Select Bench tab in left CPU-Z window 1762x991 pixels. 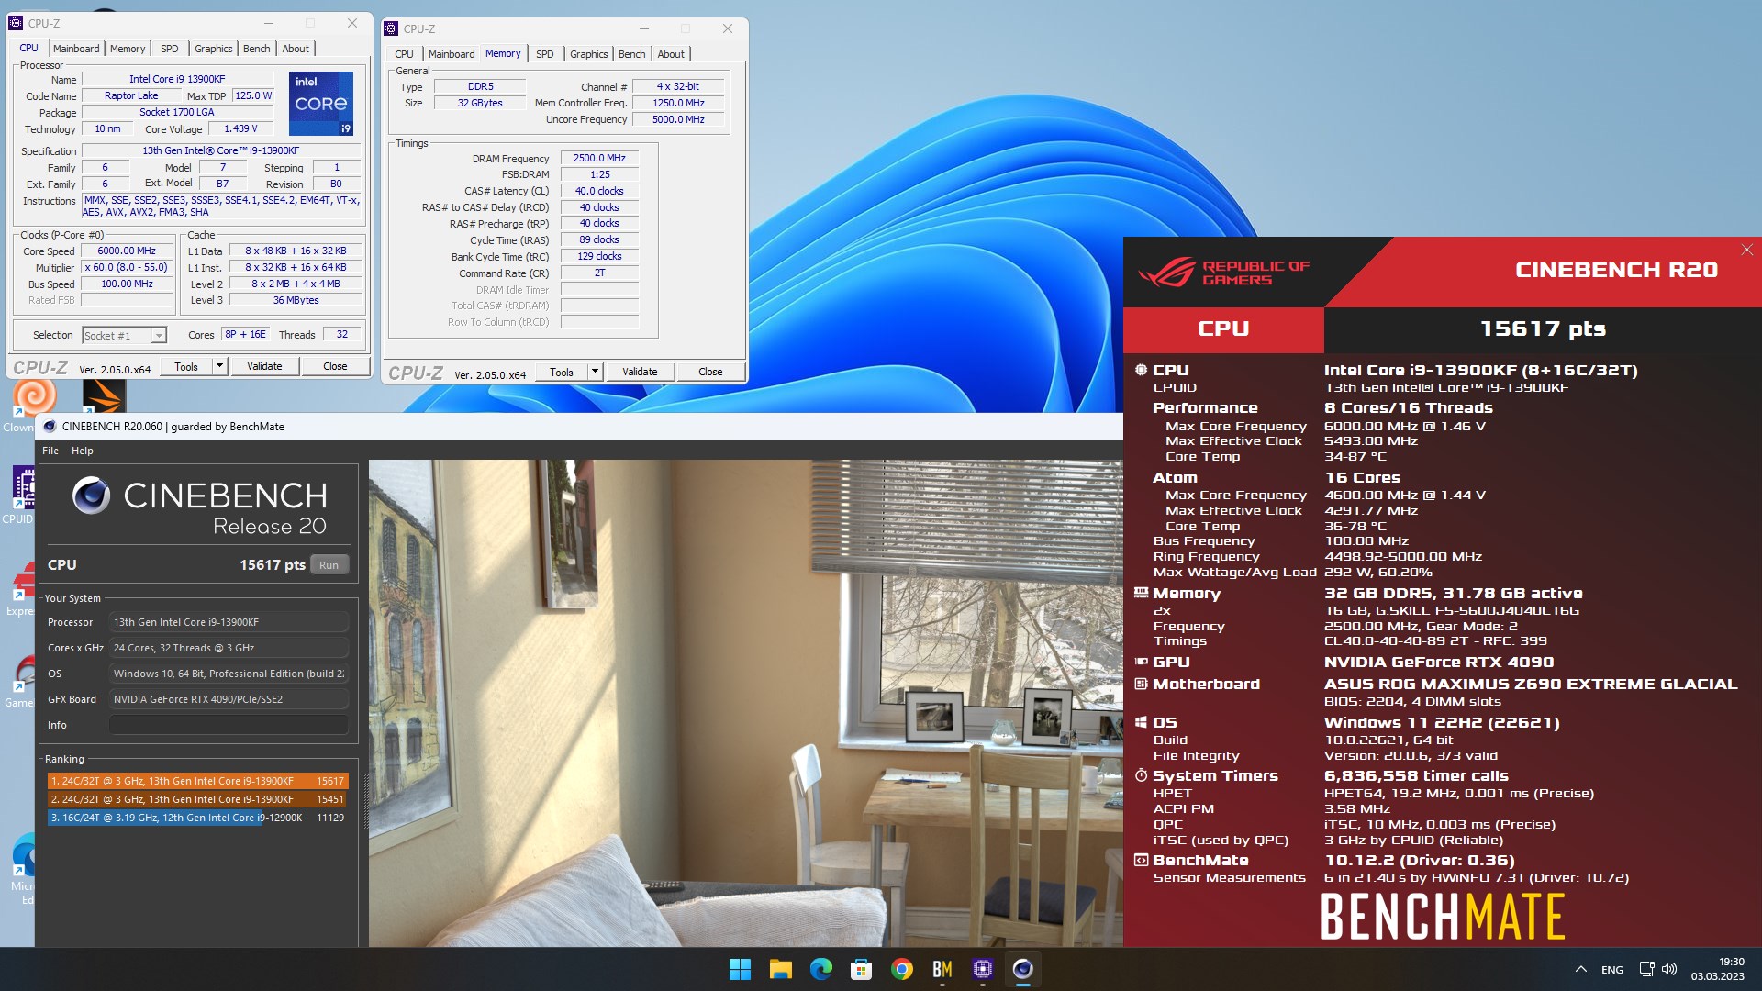coord(257,49)
